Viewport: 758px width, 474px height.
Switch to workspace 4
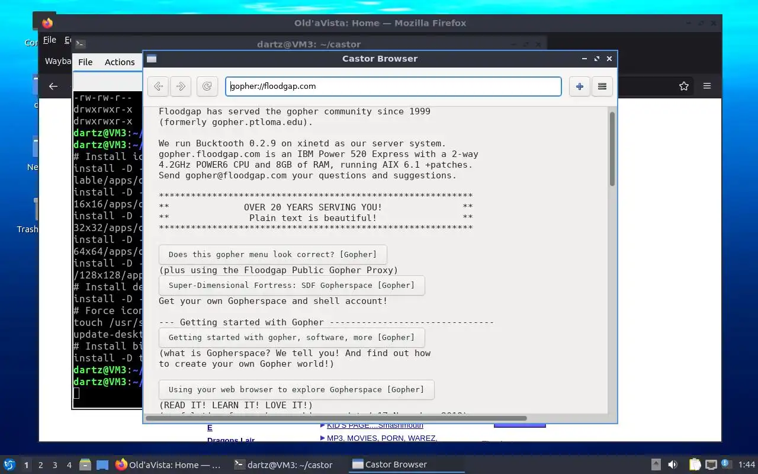tap(69, 465)
